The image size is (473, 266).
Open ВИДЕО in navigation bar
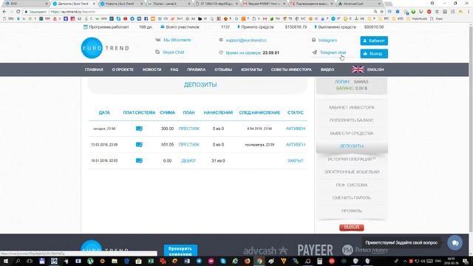coord(327,69)
